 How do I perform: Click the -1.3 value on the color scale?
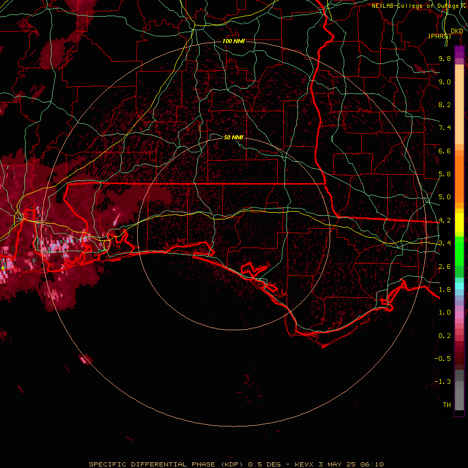click(x=443, y=382)
